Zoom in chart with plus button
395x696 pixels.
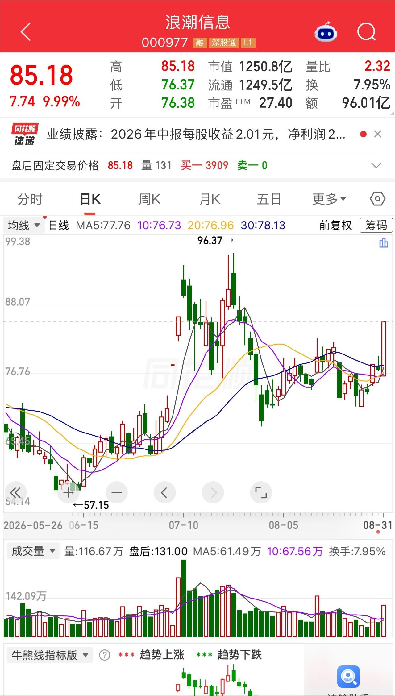click(x=69, y=492)
